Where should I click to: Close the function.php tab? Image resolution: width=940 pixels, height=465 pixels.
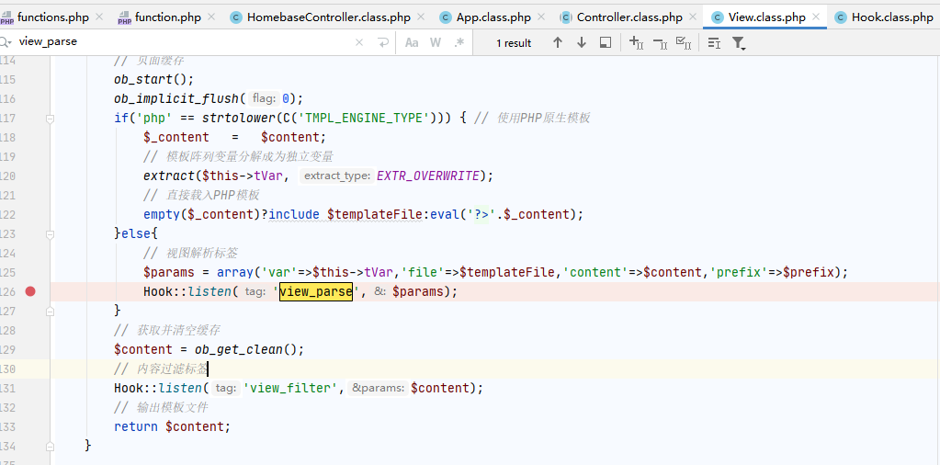click(x=211, y=17)
